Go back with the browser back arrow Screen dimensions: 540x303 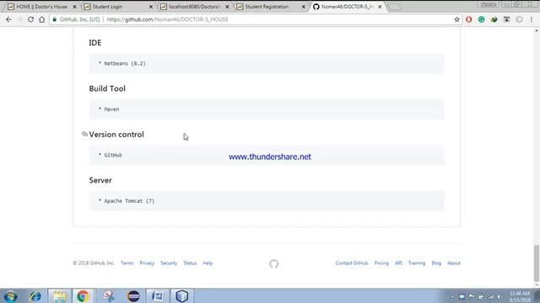[8, 19]
